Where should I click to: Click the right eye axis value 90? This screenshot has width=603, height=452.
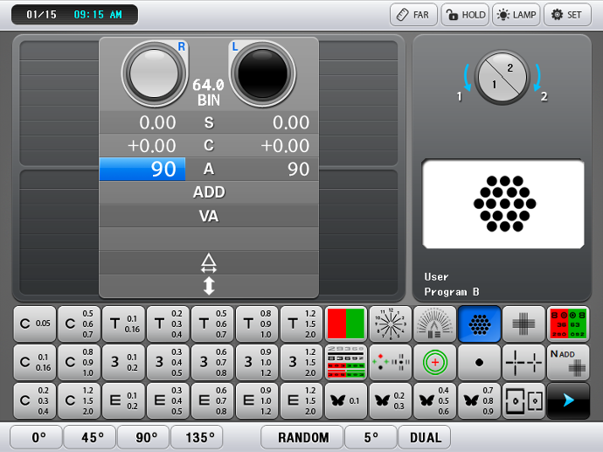point(142,169)
